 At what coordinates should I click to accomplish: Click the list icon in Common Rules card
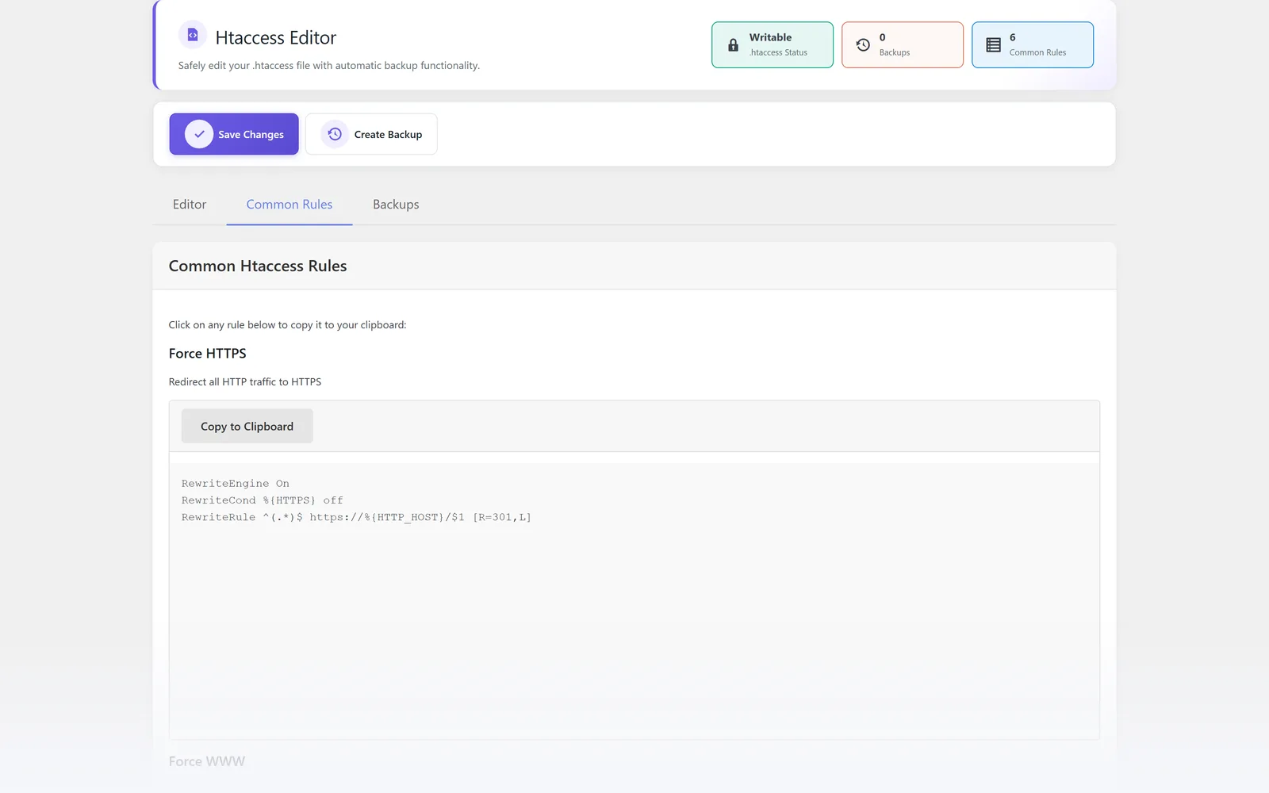(x=993, y=45)
